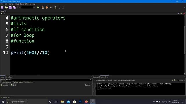
Task: Click the editor pin icon
Action: pos(178,14)
